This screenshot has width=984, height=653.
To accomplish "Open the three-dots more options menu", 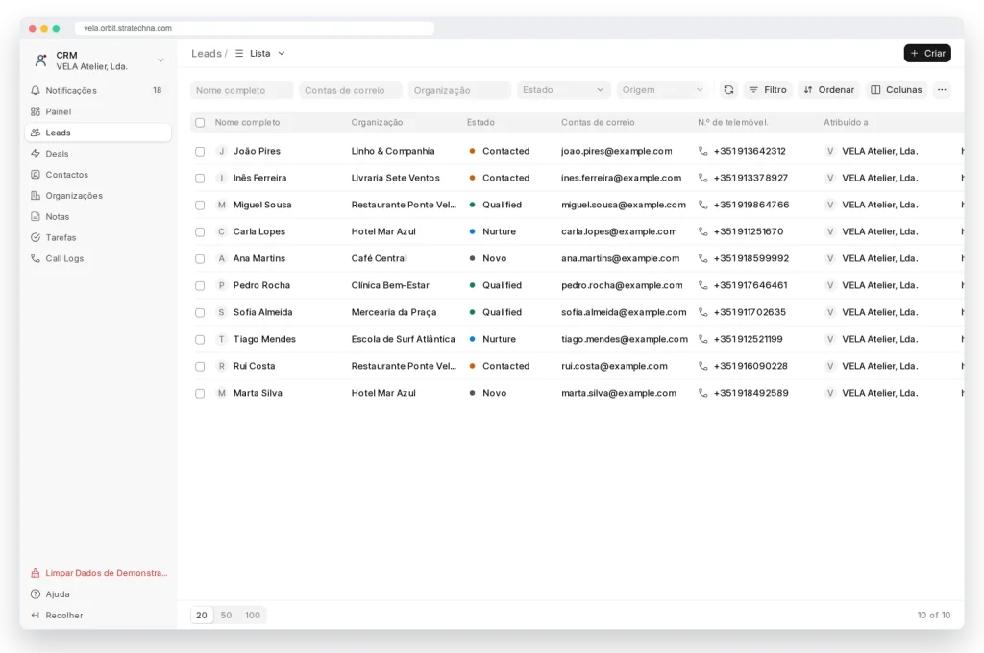I will tap(942, 89).
